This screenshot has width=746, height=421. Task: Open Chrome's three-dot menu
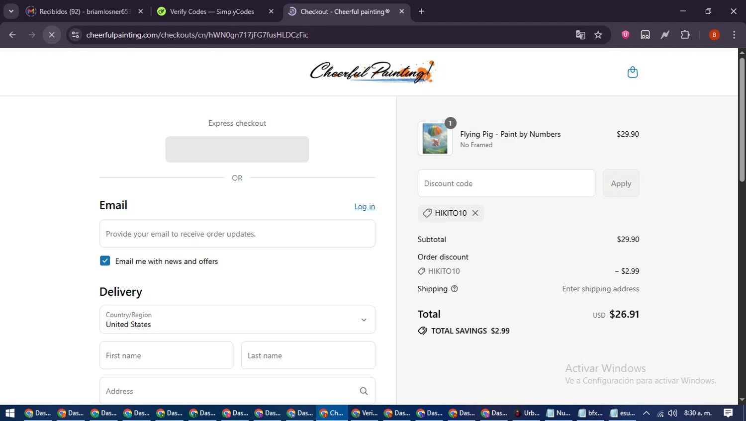tap(734, 35)
